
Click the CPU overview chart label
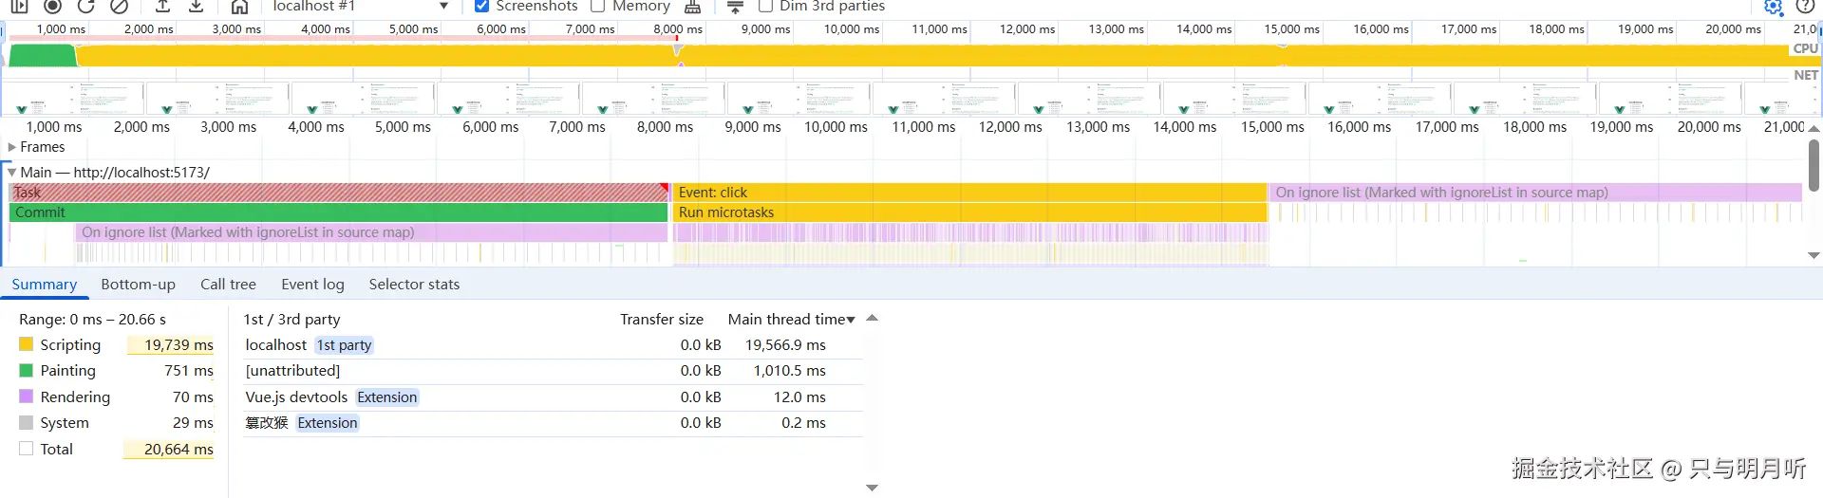(1805, 48)
